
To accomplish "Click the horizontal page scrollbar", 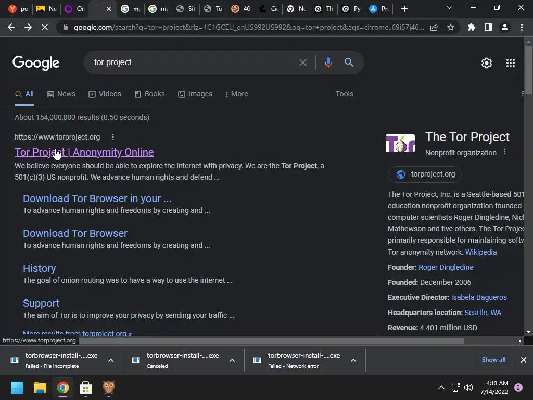I will [271, 341].
